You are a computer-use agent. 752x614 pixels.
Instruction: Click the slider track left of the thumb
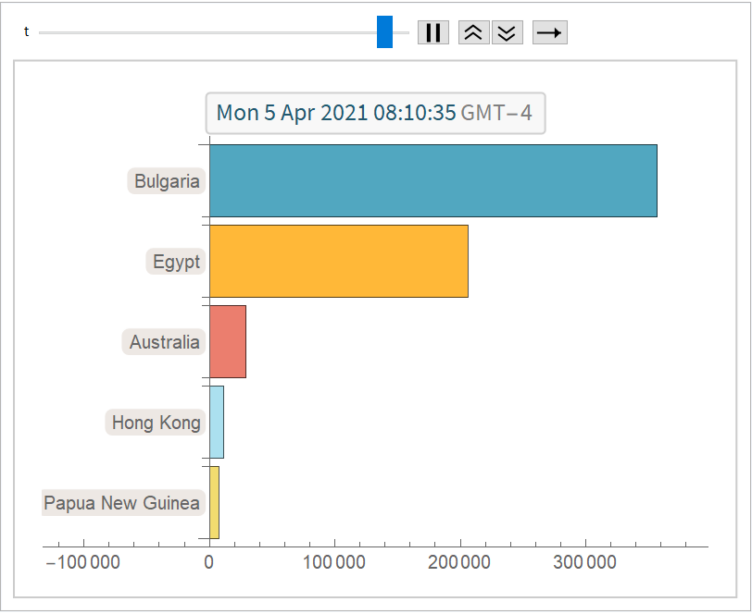204,32
